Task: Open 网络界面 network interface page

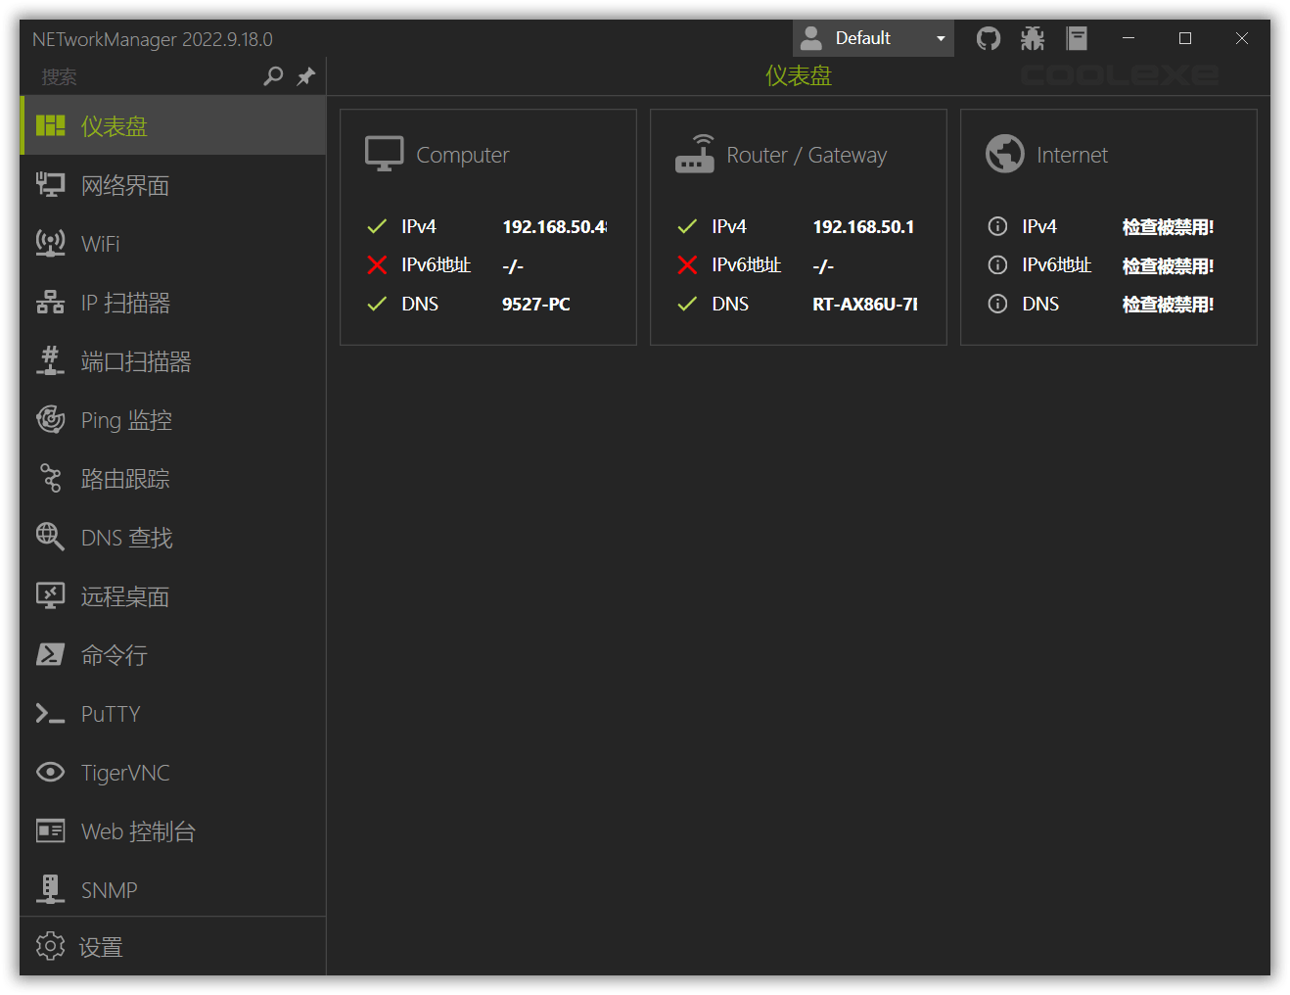Action: (172, 185)
